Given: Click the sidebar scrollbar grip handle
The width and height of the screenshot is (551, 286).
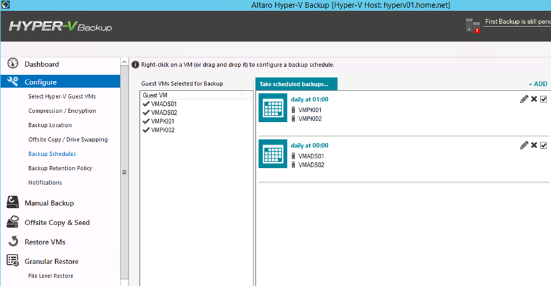Looking at the screenshot, I should 124,172.
